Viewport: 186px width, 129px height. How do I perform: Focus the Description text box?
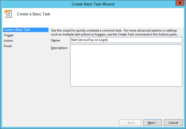click(x=126, y=65)
